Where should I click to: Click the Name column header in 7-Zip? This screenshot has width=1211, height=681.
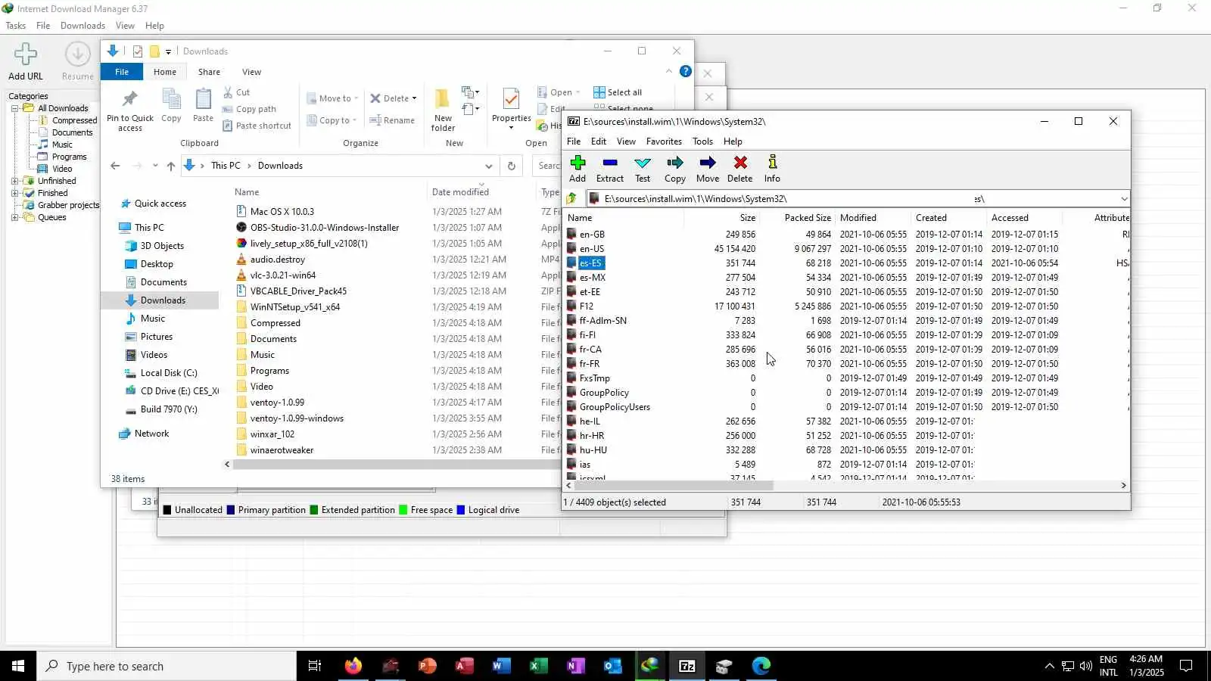[624, 218]
